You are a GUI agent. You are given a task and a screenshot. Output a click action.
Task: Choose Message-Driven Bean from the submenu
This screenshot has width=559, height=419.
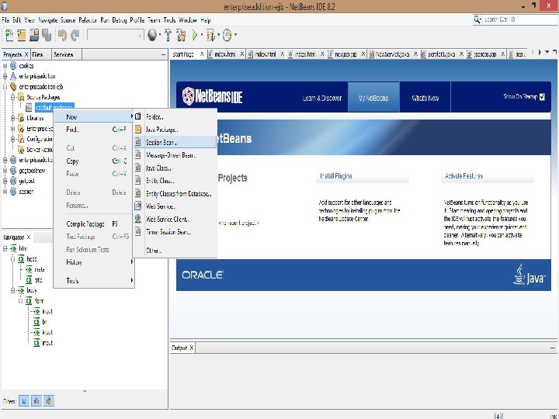175,155
